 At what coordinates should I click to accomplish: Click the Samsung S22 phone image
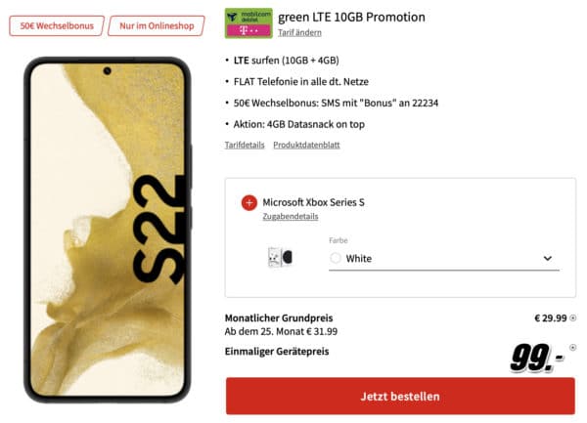108,230
